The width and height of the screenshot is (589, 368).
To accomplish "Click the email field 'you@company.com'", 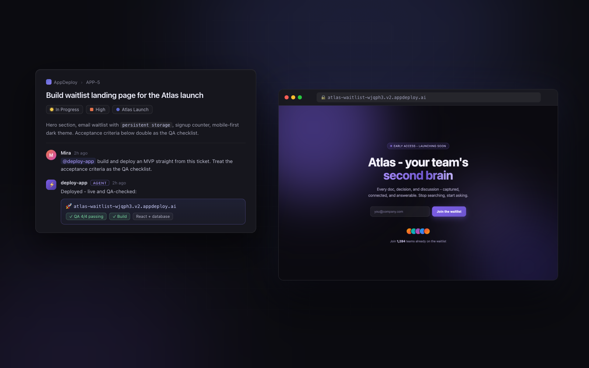I will [x=400, y=212].
